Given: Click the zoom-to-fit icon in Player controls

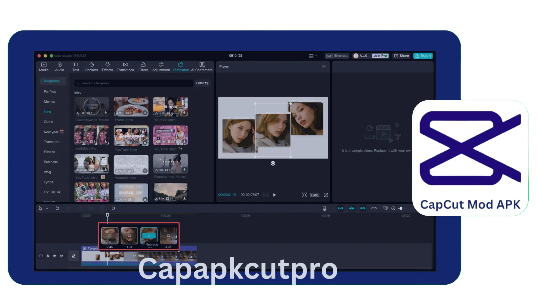Looking at the screenshot, I should (x=304, y=195).
